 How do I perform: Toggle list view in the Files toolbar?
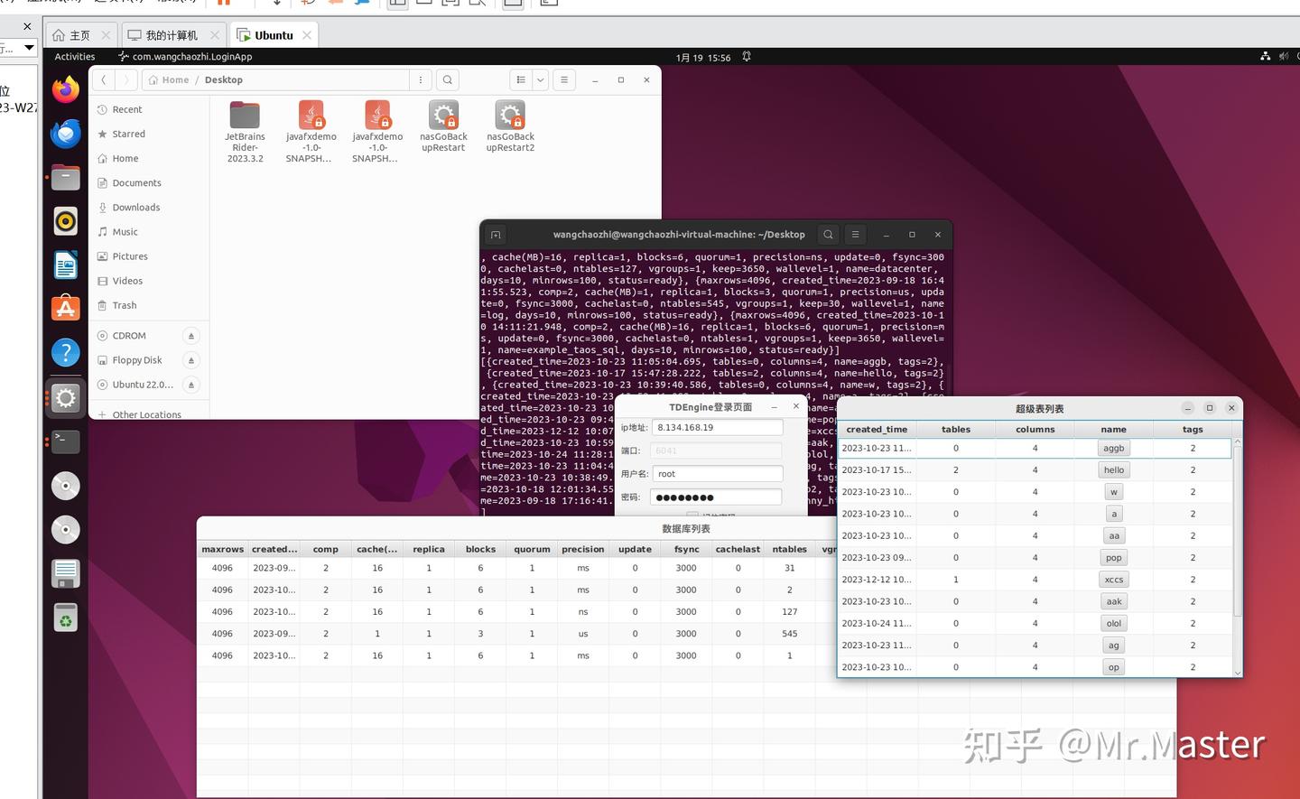point(521,79)
